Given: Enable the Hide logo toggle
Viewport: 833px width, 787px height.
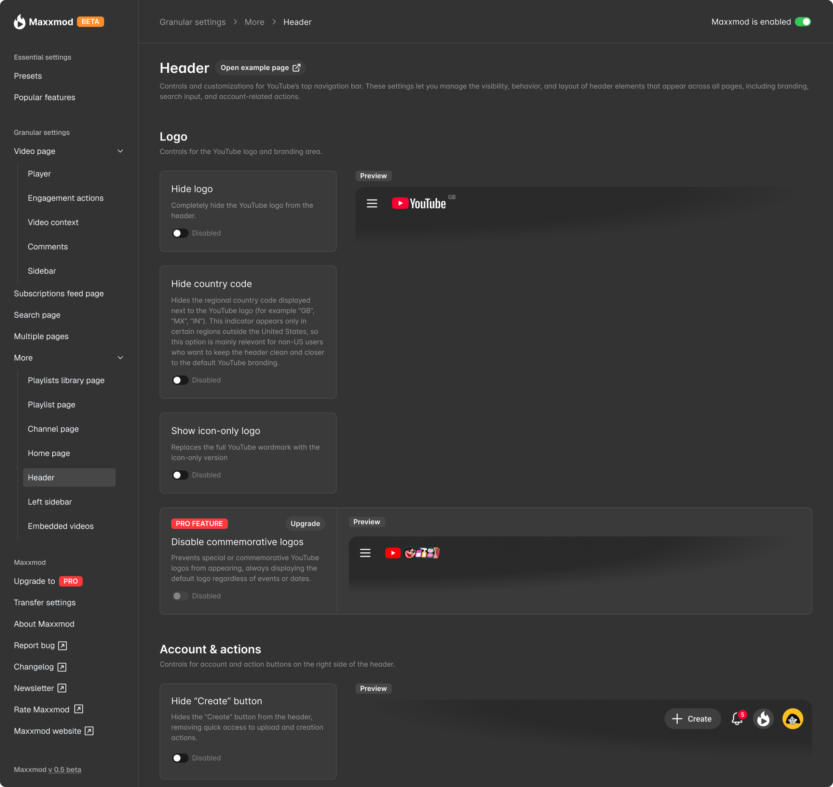Looking at the screenshot, I should 180,233.
